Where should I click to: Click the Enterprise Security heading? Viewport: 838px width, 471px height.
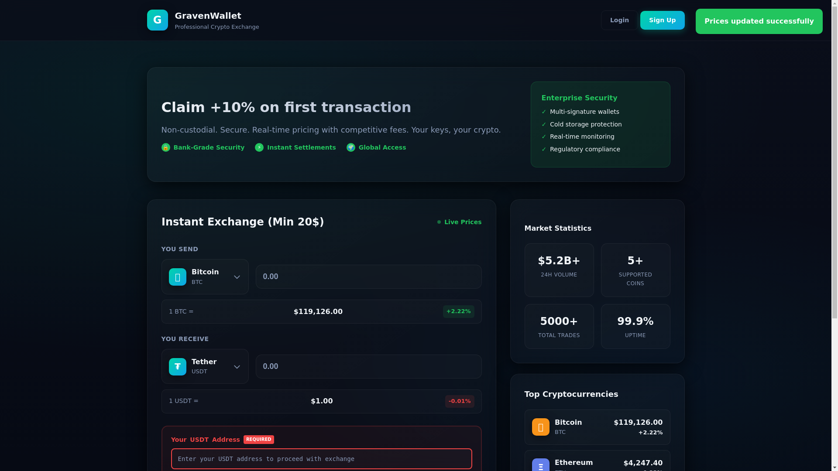(x=579, y=98)
